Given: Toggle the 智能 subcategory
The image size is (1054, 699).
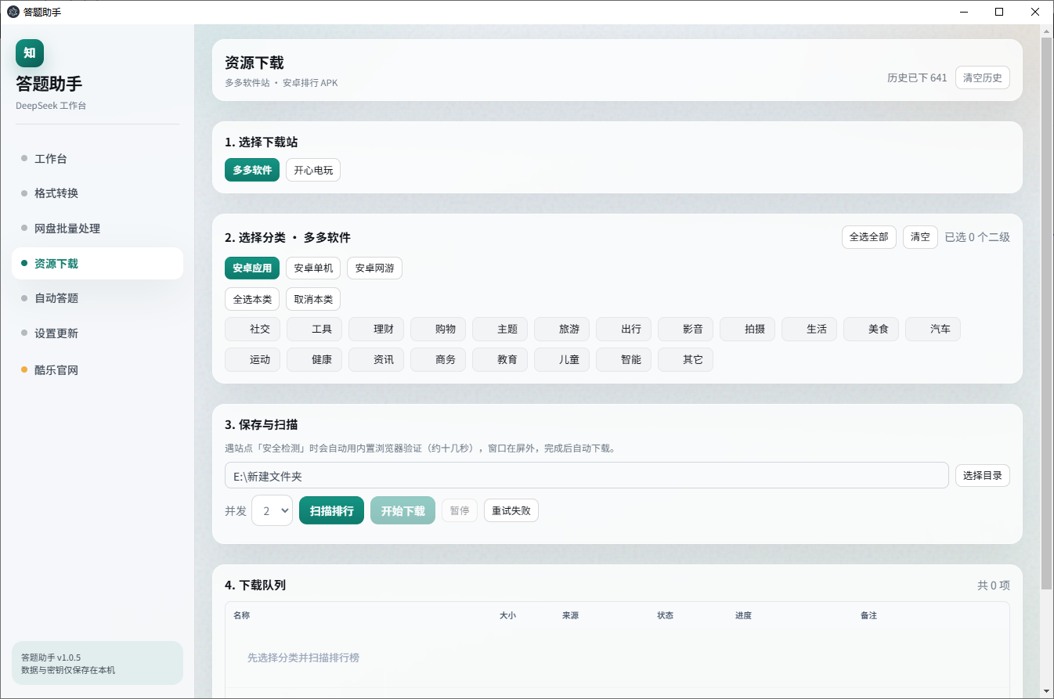Looking at the screenshot, I should 623,359.
